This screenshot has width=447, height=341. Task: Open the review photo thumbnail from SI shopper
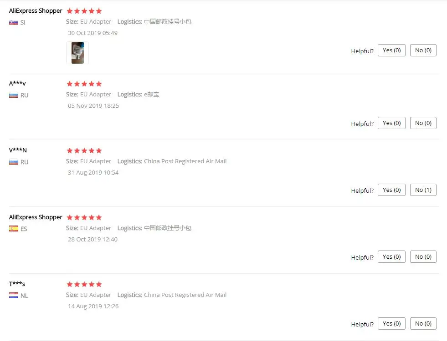[77, 53]
